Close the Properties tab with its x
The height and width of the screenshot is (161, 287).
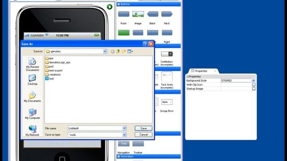coord(215,71)
